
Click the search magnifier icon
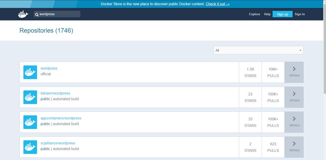pyautogui.click(x=37, y=15)
